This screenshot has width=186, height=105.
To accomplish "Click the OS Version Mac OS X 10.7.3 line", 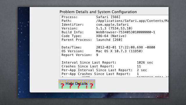I will point(102,51).
